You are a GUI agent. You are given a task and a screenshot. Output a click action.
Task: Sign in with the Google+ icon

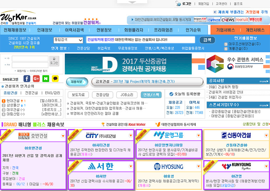pos(36,79)
